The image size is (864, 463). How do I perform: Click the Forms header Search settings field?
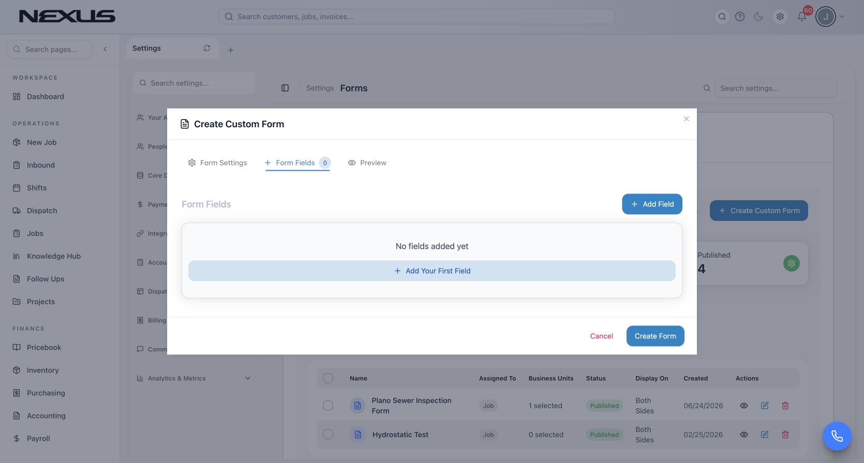pos(776,88)
